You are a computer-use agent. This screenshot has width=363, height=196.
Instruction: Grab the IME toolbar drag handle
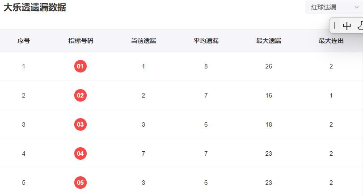coord(335,26)
